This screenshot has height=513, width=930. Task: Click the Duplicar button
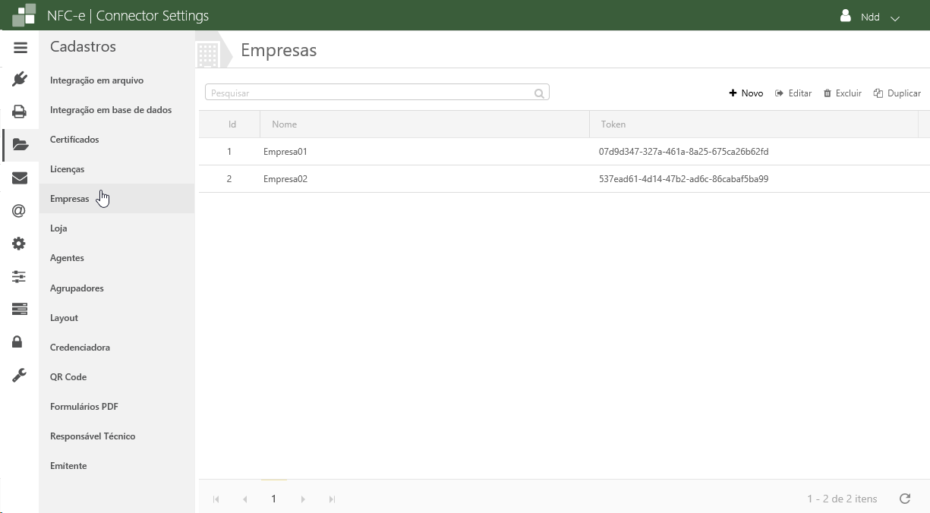tap(897, 93)
